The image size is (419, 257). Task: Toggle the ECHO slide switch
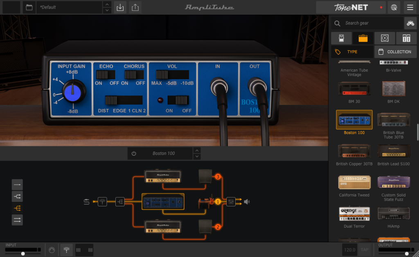pyautogui.click(x=106, y=75)
